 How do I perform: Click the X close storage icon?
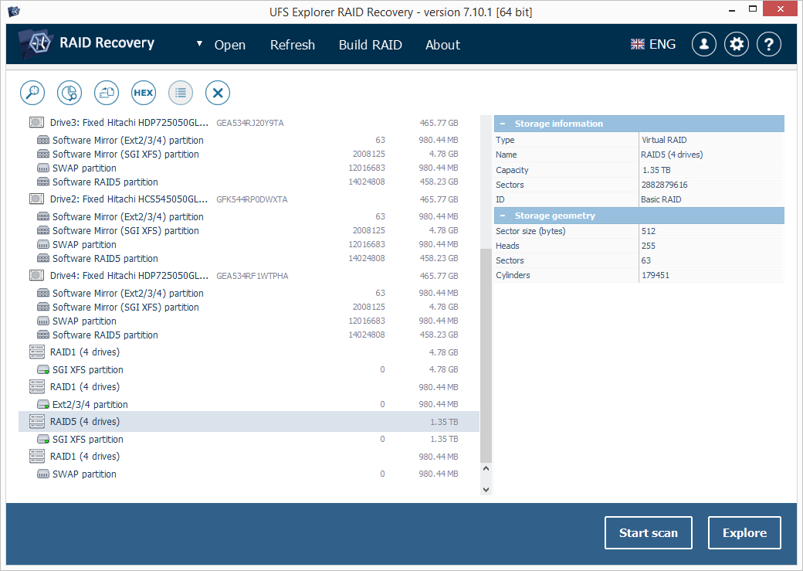point(218,93)
